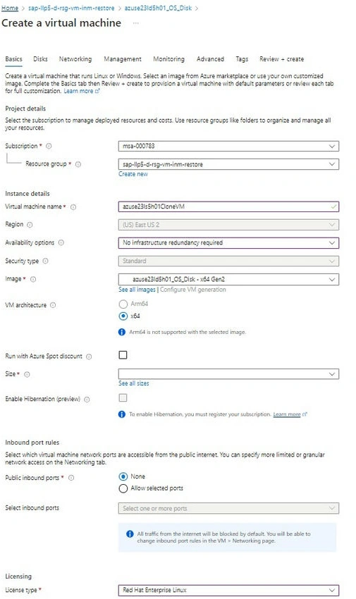Click the See all sizes link
Screen dimensions: 356x599
point(134,383)
